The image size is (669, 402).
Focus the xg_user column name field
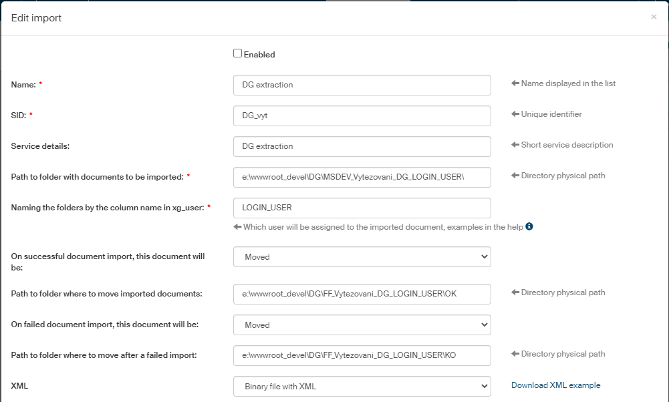(362, 208)
